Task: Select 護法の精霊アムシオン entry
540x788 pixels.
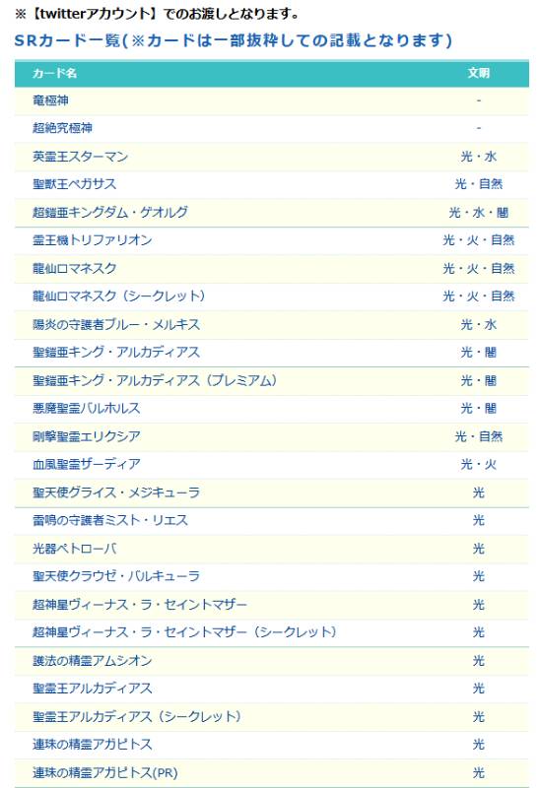Action: (x=92, y=660)
